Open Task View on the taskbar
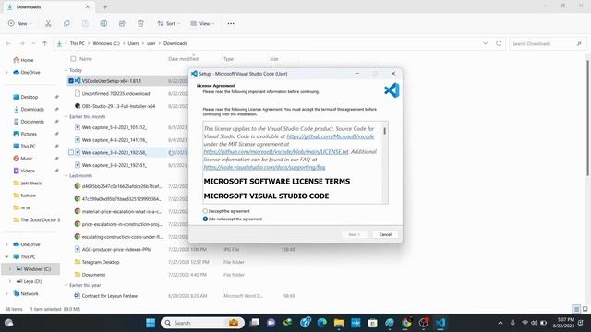The height and width of the screenshot is (332, 591). pos(255,323)
